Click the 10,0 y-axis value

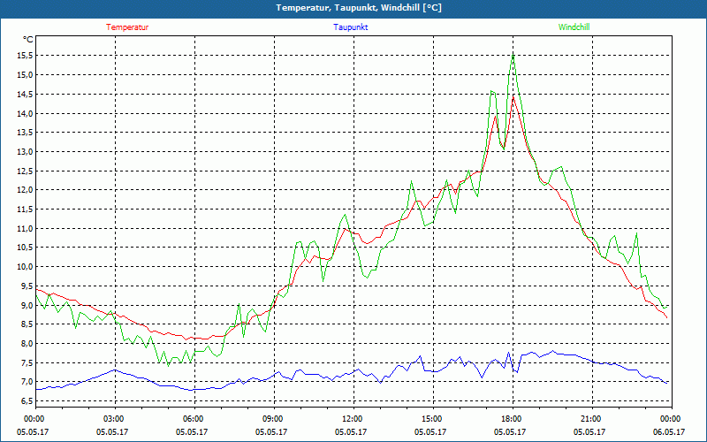tap(25, 267)
